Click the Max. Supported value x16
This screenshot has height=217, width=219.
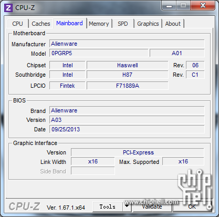(x=183, y=161)
